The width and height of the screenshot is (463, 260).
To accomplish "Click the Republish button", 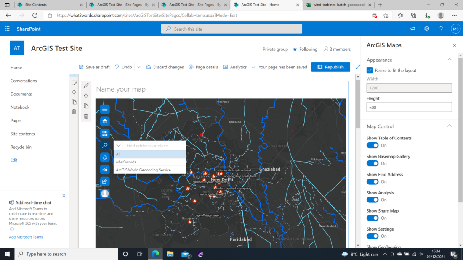I will [331, 67].
